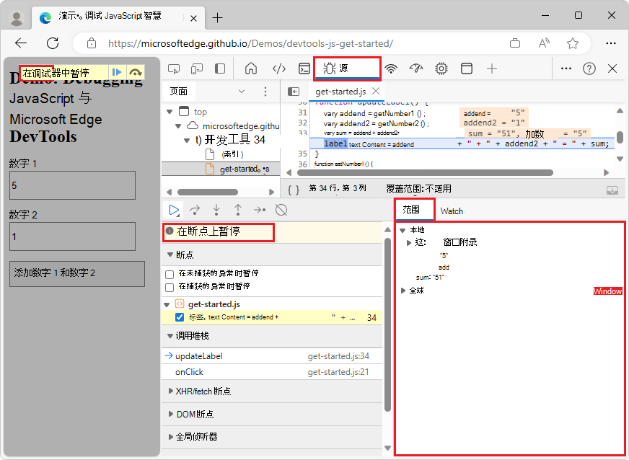Add page to favorites star icon
This screenshot has height=460, width=629.
(x=573, y=43)
